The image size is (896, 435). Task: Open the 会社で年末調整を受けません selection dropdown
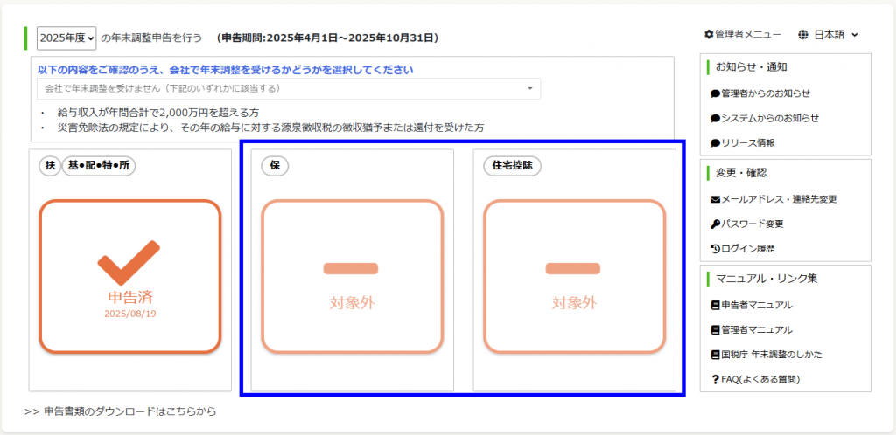289,88
